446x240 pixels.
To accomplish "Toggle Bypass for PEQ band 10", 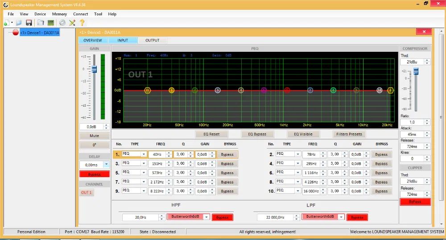I will [x=381, y=191].
